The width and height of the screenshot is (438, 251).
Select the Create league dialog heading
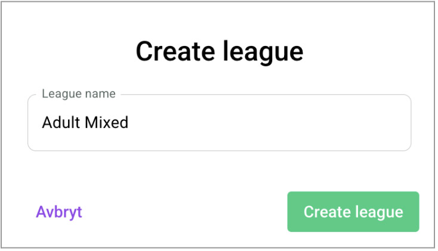[219, 51]
